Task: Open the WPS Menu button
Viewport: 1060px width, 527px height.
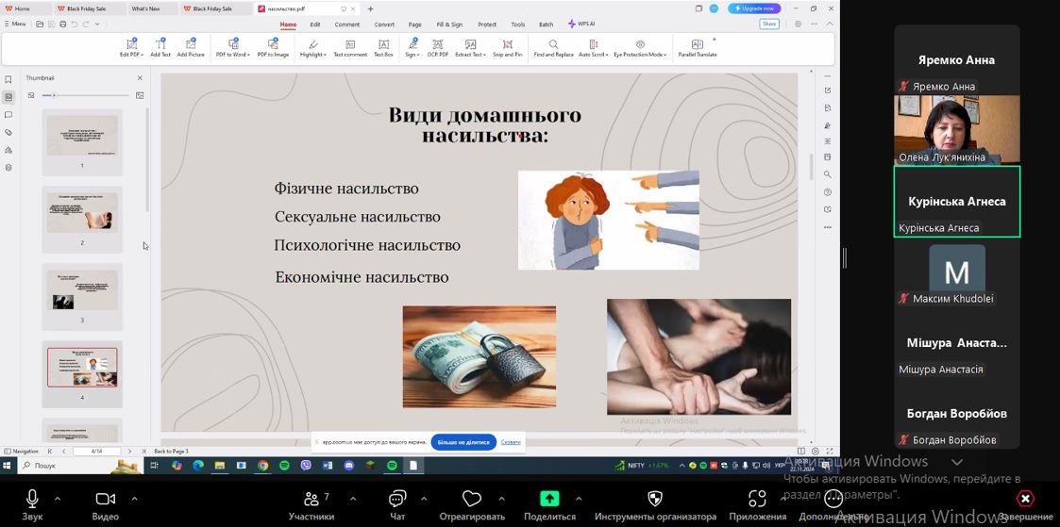Action: (15, 25)
